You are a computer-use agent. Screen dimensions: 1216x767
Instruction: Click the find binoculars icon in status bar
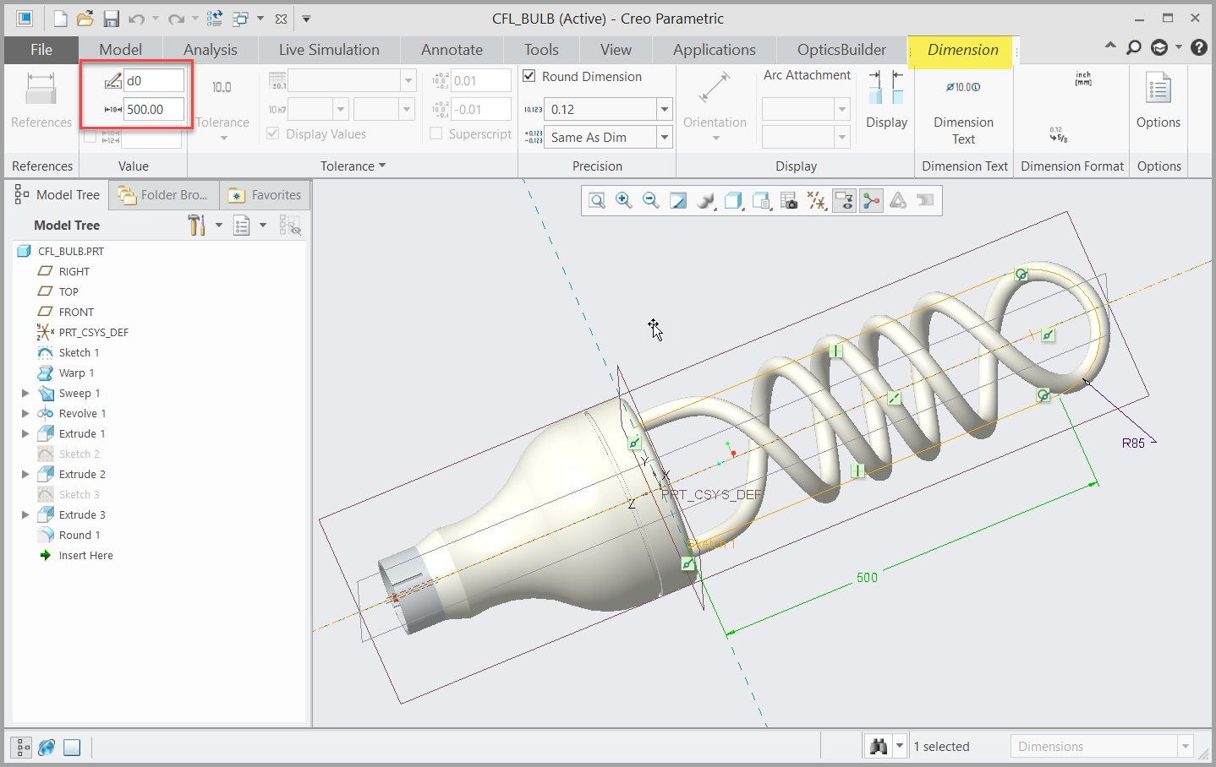coord(879,746)
